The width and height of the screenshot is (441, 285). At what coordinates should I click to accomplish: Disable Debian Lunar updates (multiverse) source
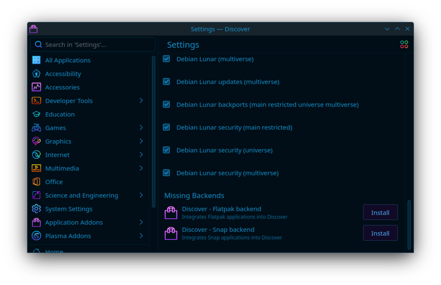click(x=166, y=82)
